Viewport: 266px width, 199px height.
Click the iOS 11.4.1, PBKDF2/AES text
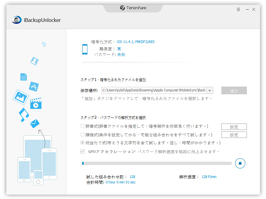136,42
